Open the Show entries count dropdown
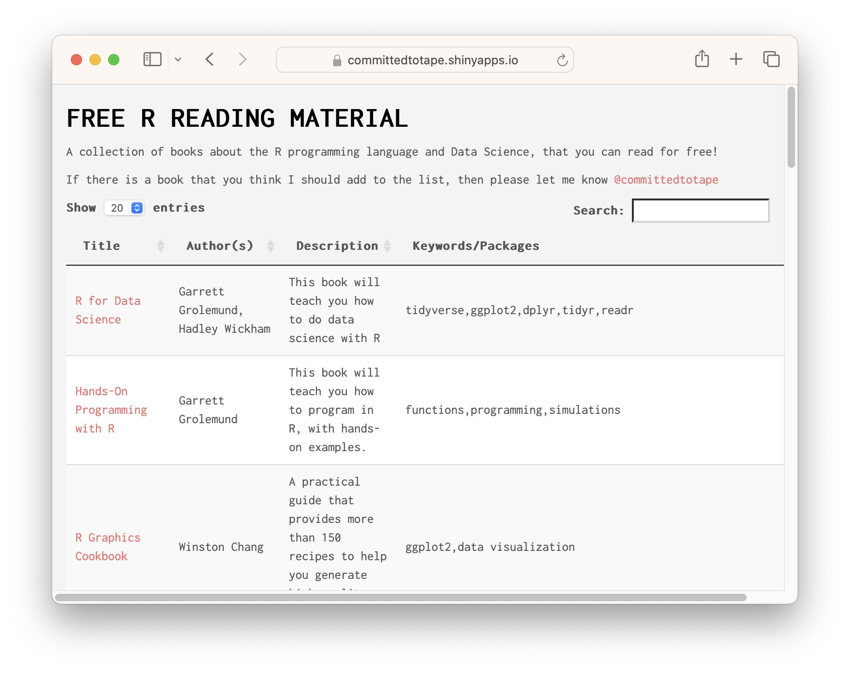This screenshot has height=673, width=850. pos(124,208)
